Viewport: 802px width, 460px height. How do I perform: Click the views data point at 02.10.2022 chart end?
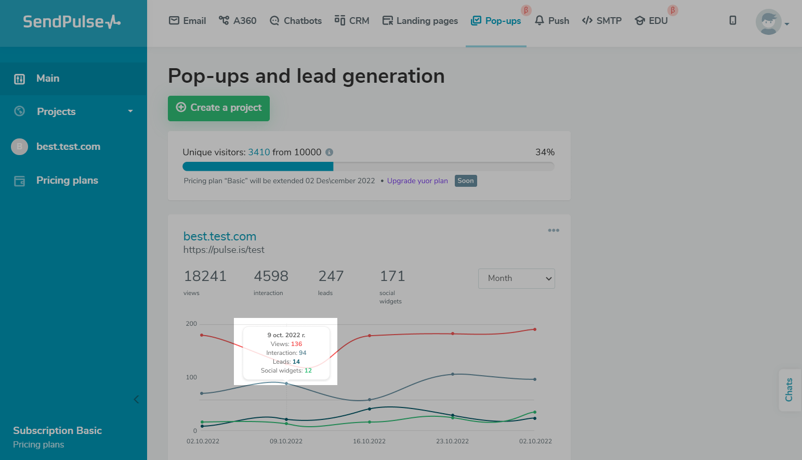(535, 329)
